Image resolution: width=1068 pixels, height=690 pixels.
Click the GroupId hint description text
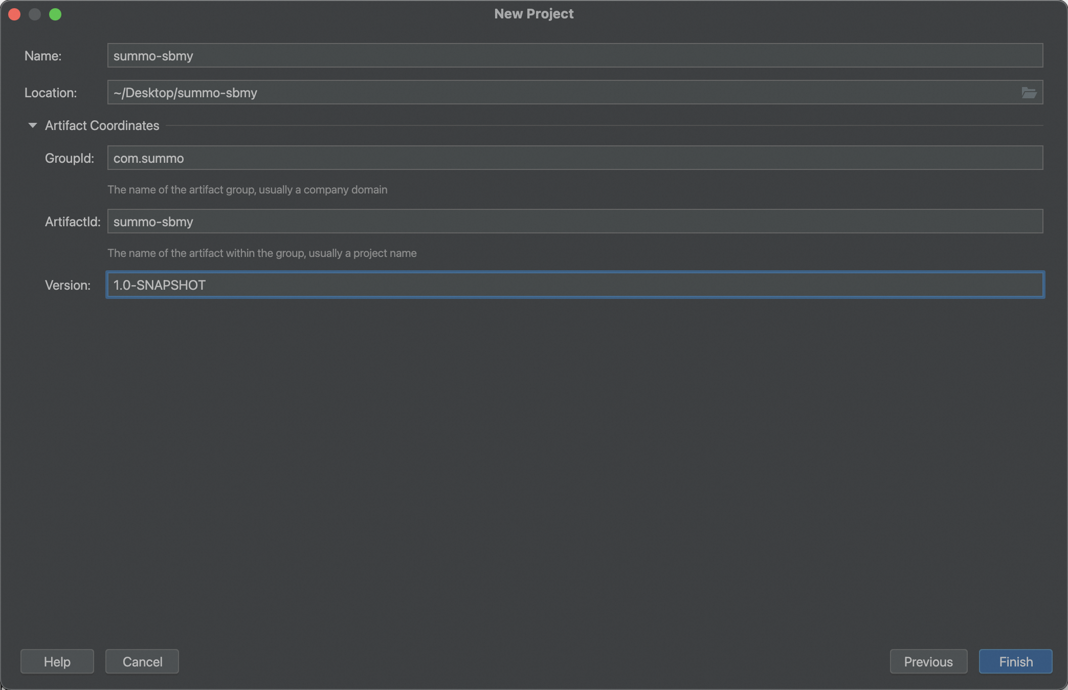247,190
